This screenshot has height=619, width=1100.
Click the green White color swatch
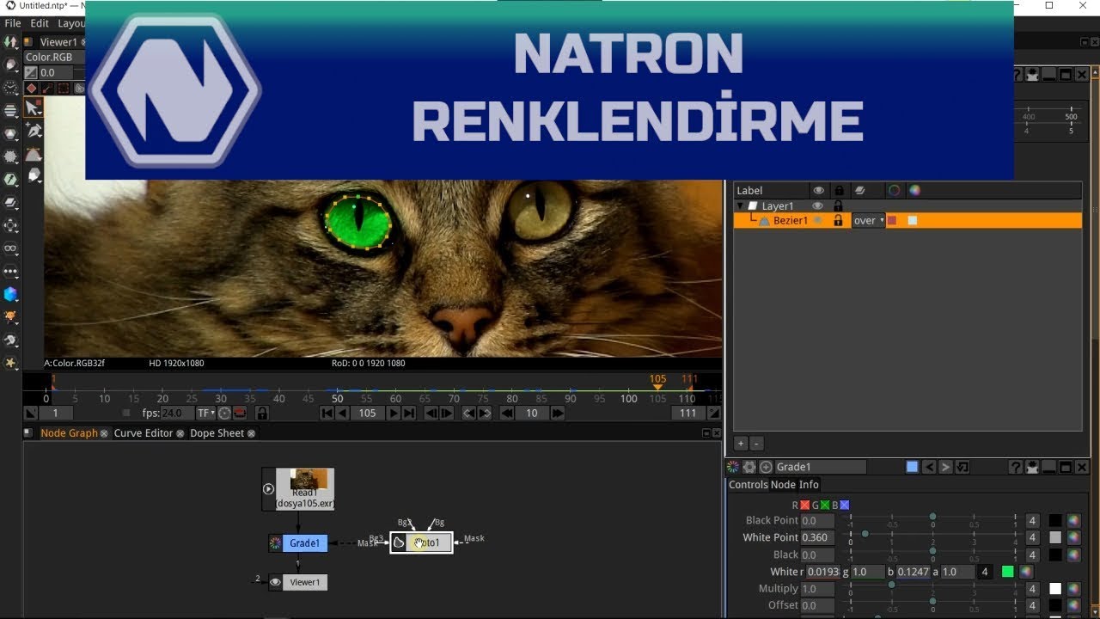(1008, 572)
